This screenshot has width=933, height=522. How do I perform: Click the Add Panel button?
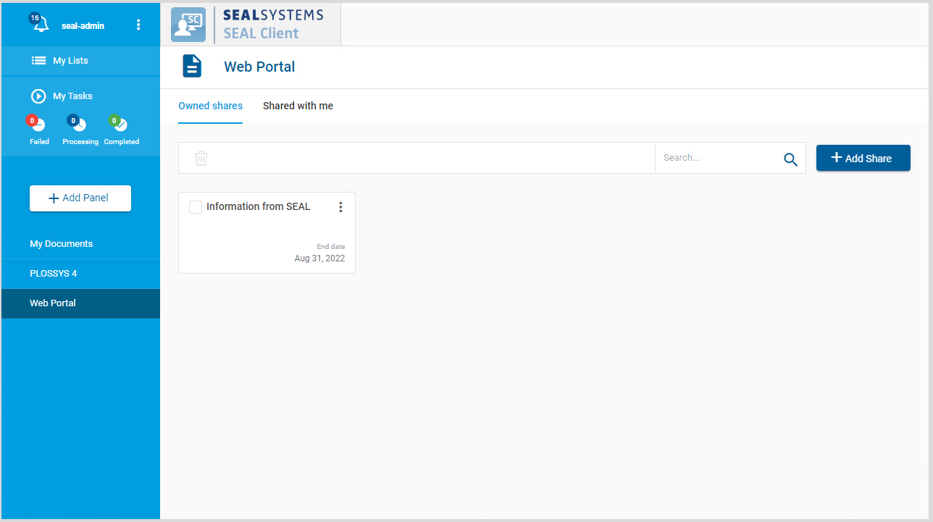(x=80, y=198)
